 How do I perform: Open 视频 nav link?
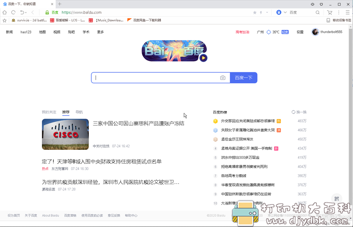click(x=57, y=32)
